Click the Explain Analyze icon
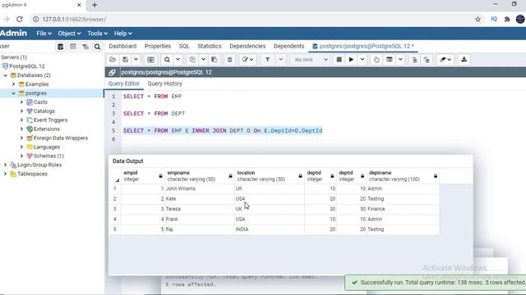 point(389,60)
